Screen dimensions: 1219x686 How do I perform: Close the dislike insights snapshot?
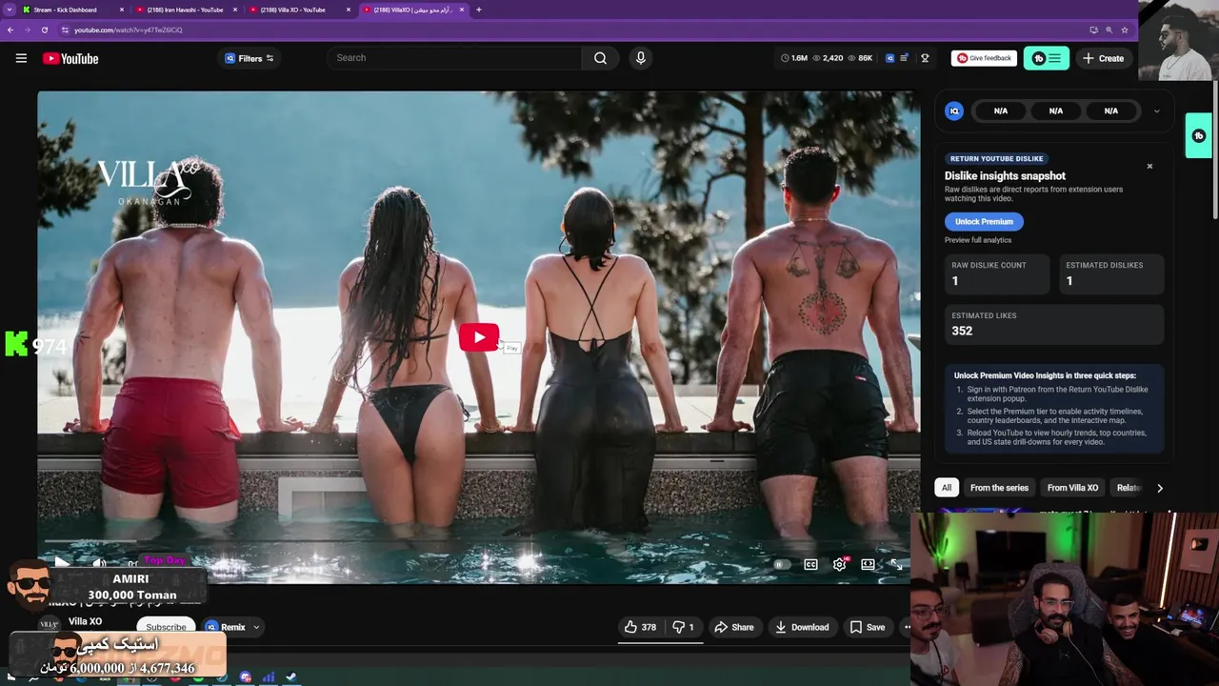[1149, 167]
